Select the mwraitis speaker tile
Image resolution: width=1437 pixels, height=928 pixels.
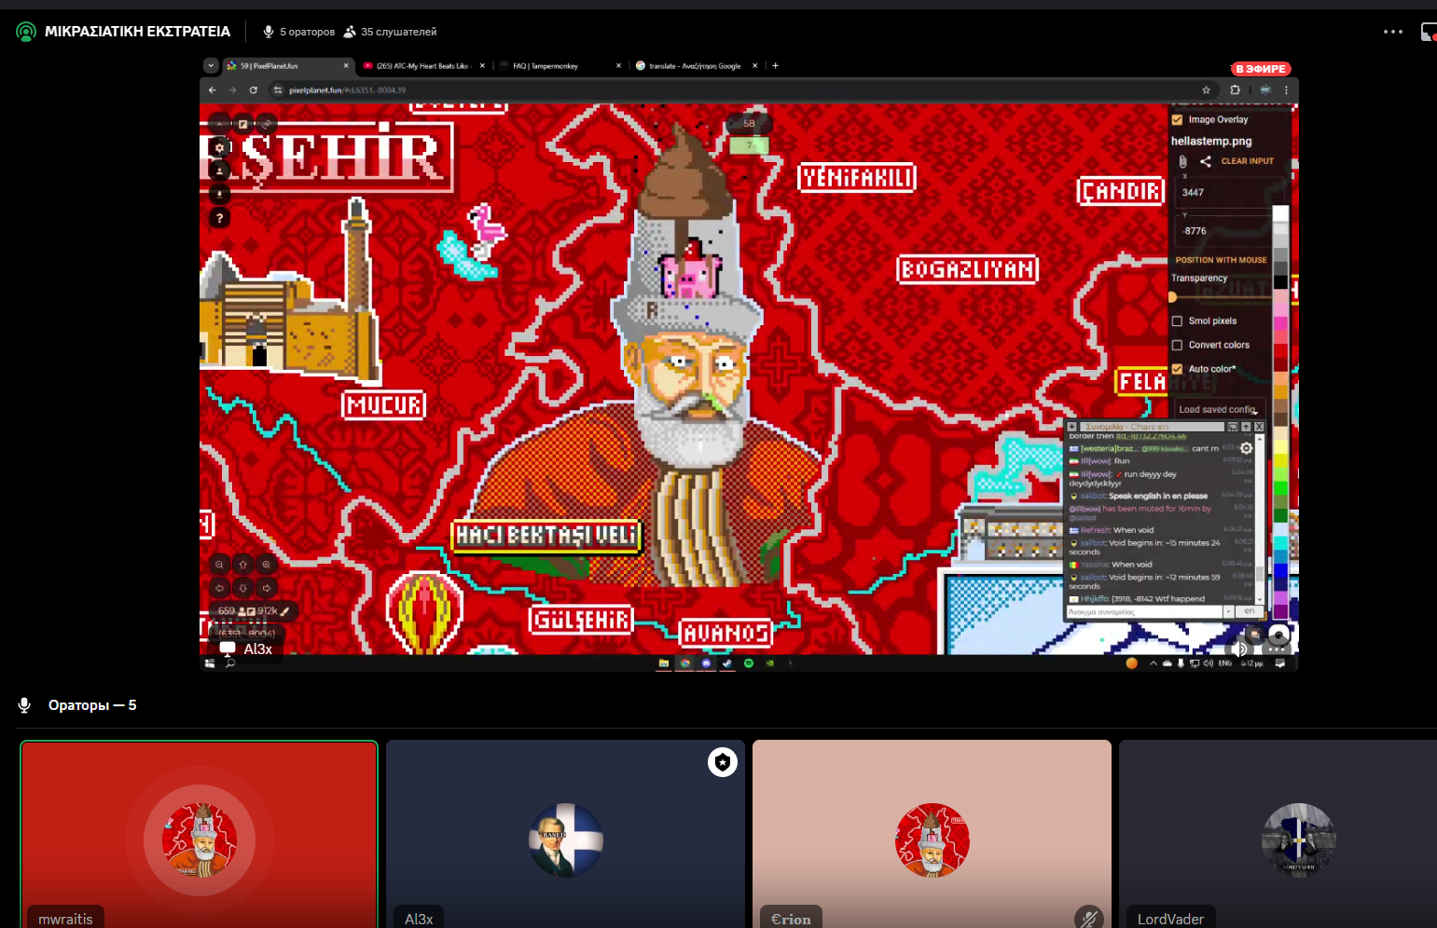click(199, 834)
